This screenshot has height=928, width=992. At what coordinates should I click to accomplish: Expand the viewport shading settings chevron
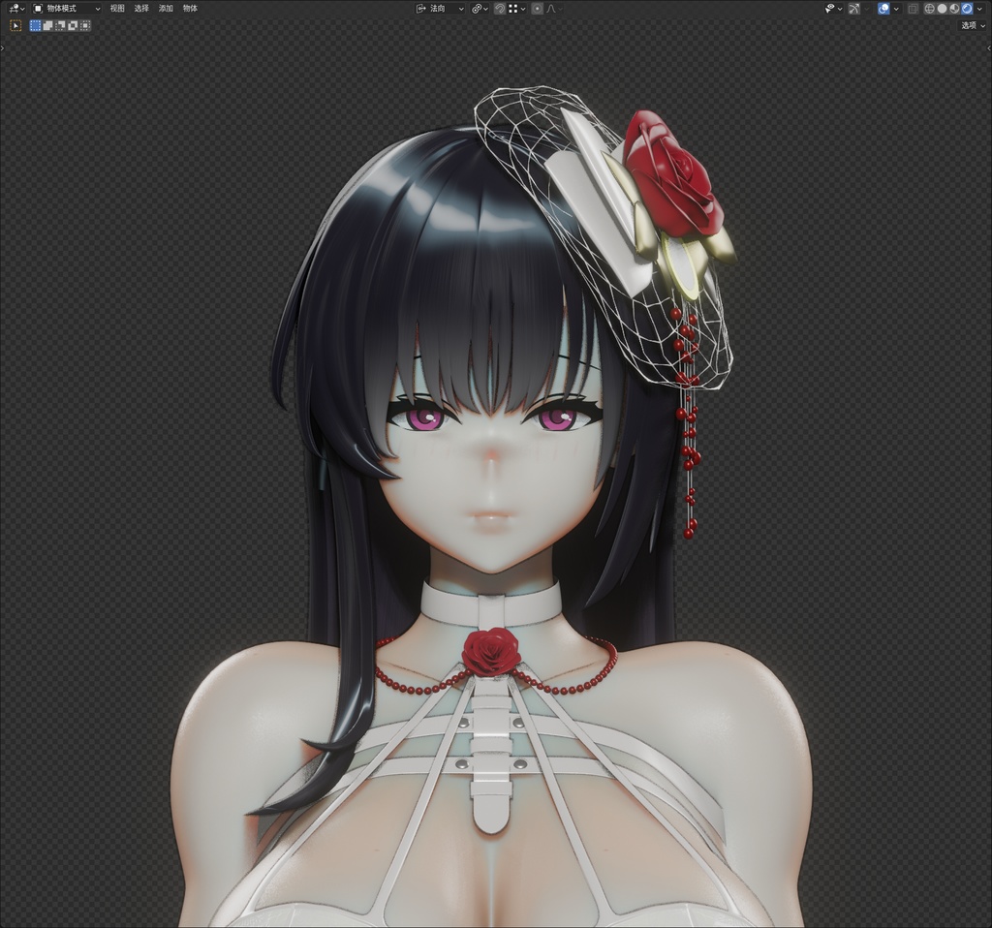pyautogui.click(x=980, y=8)
